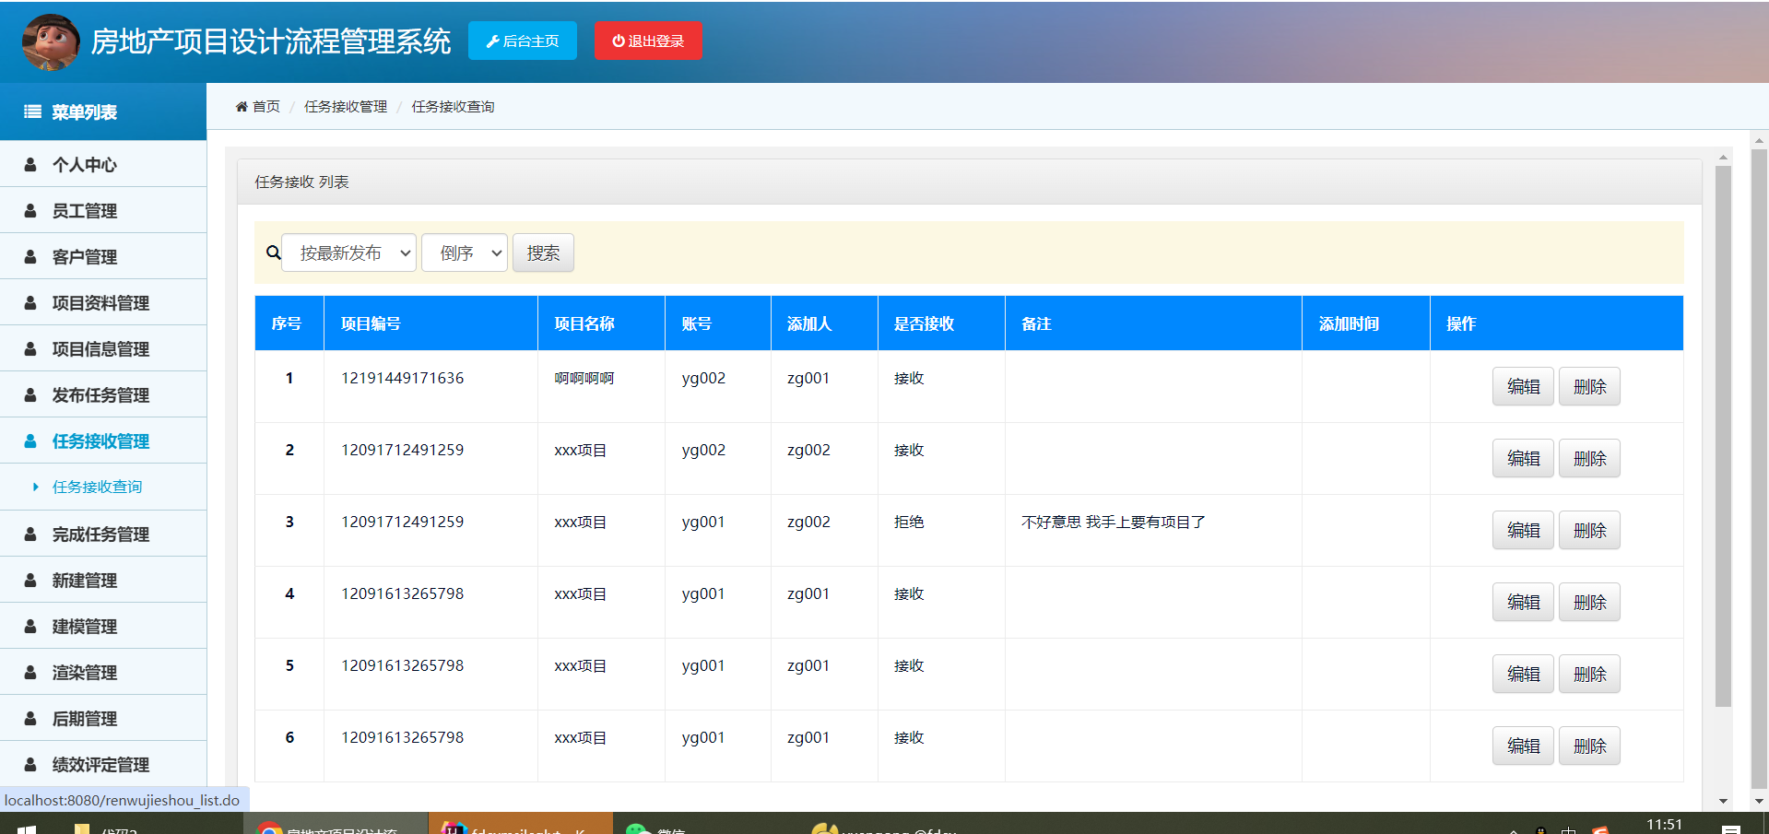Open 建模管理 in sidebar

tap(103, 626)
